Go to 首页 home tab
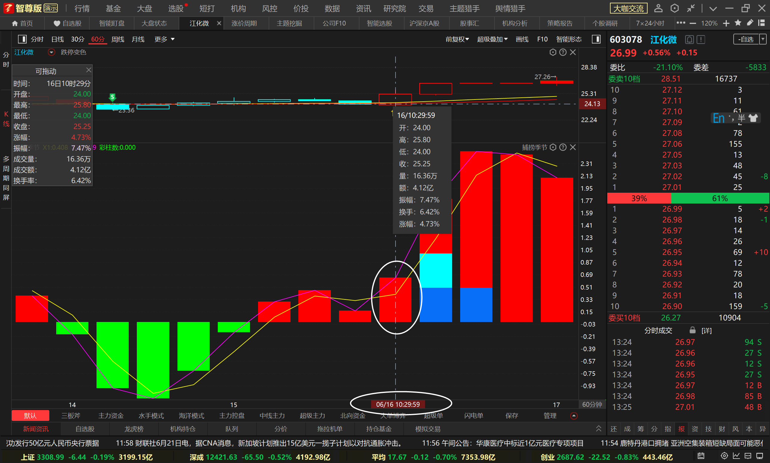This screenshot has width=770, height=463. (x=23, y=23)
